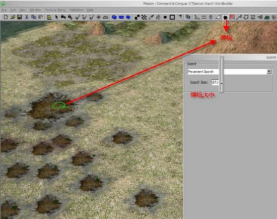Screen dimensions: 277x219
Task: Click the hollow square outline icon
Action: point(172,17)
